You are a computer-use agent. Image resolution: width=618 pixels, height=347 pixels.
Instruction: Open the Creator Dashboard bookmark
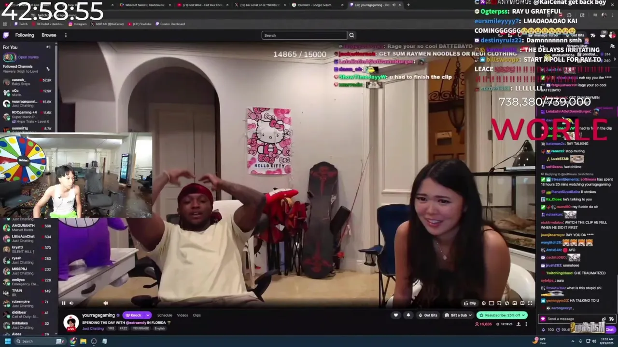170,24
